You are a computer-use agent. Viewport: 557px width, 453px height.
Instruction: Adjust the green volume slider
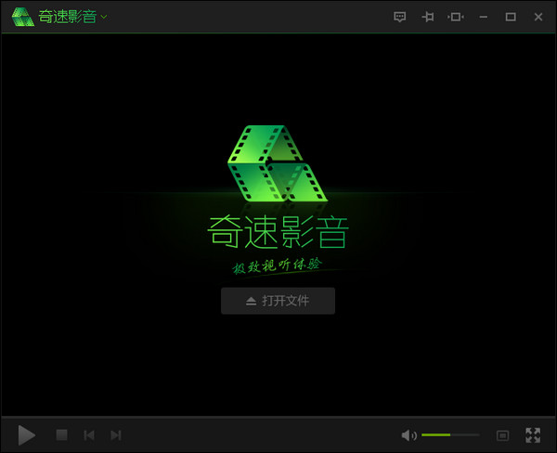coord(450,434)
